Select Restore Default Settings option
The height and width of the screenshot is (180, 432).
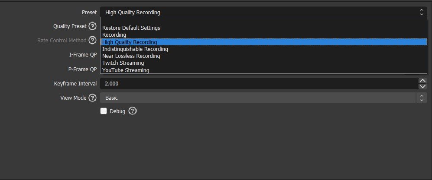pos(131,28)
